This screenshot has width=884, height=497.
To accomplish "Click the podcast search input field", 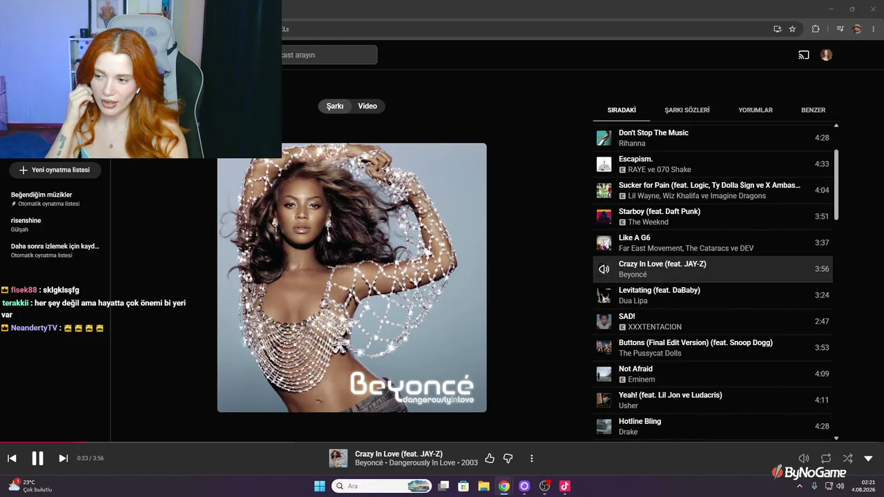I will point(329,55).
